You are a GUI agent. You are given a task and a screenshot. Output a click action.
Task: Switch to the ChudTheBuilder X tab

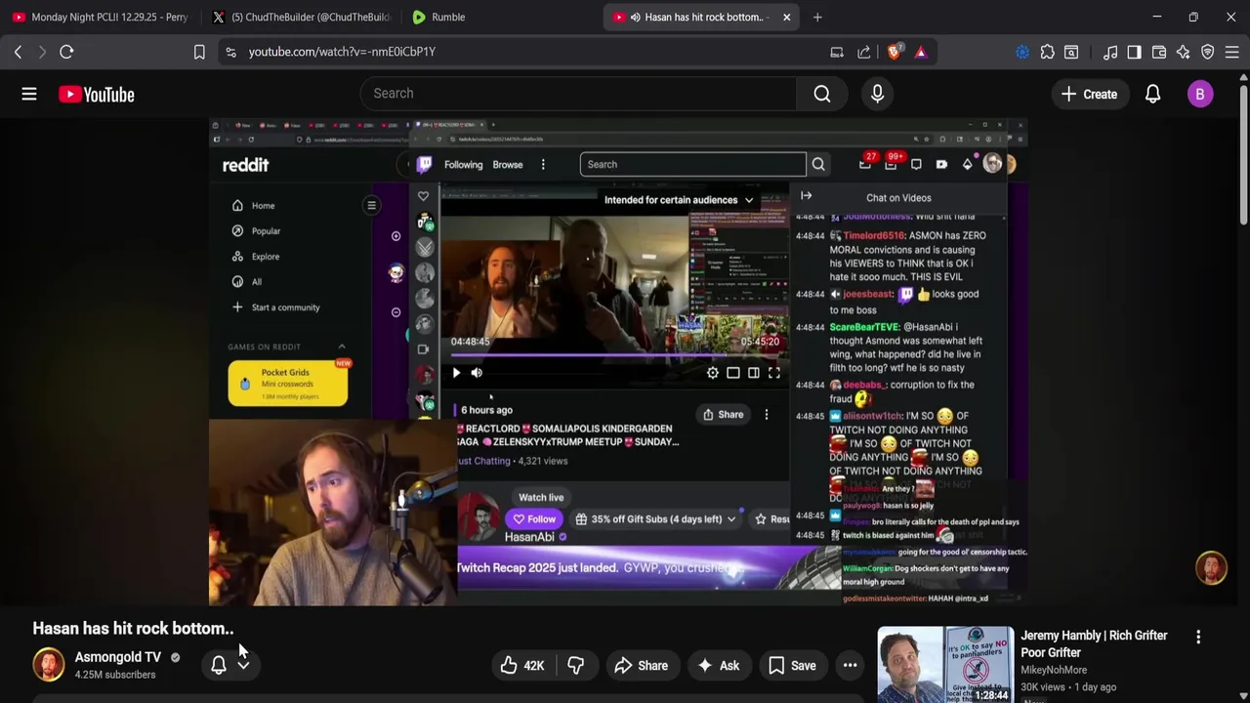point(301,17)
